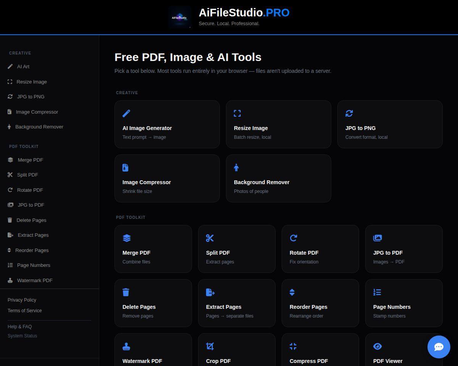Click the Extract Pages sidebar icon
This screenshot has width=458, height=366.
(x=11, y=235)
